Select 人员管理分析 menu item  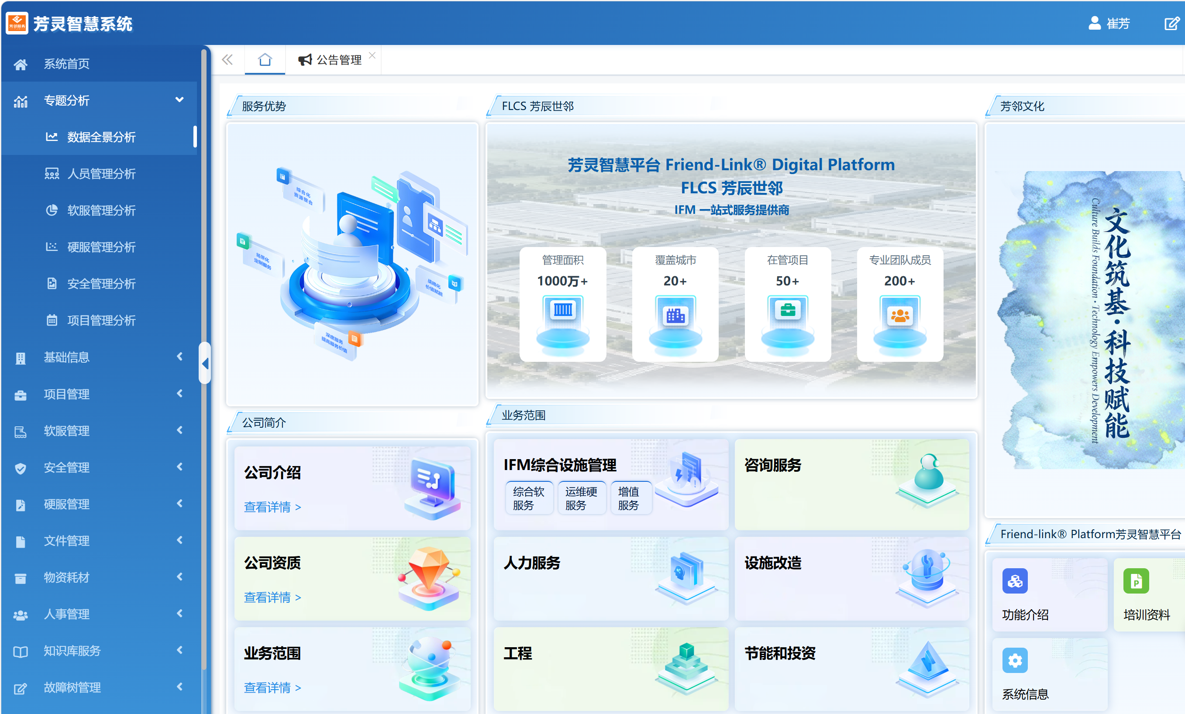click(x=100, y=174)
